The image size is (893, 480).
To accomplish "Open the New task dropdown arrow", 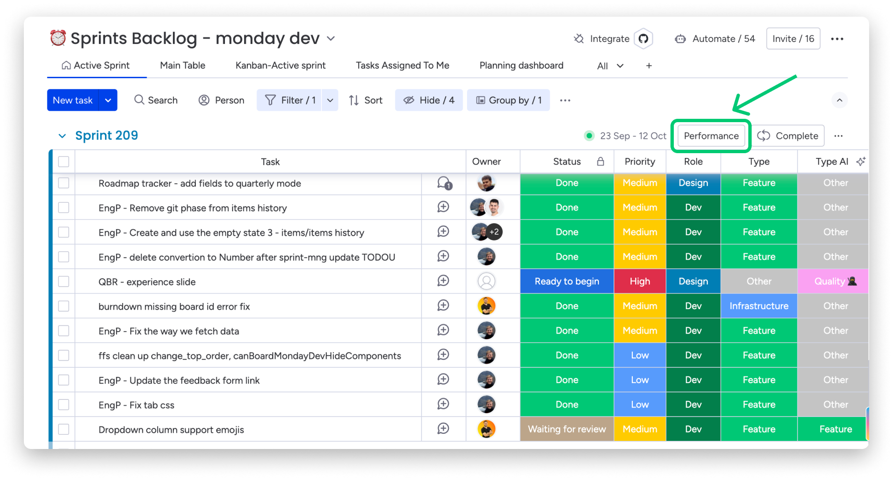I will click(x=108, y=100).
